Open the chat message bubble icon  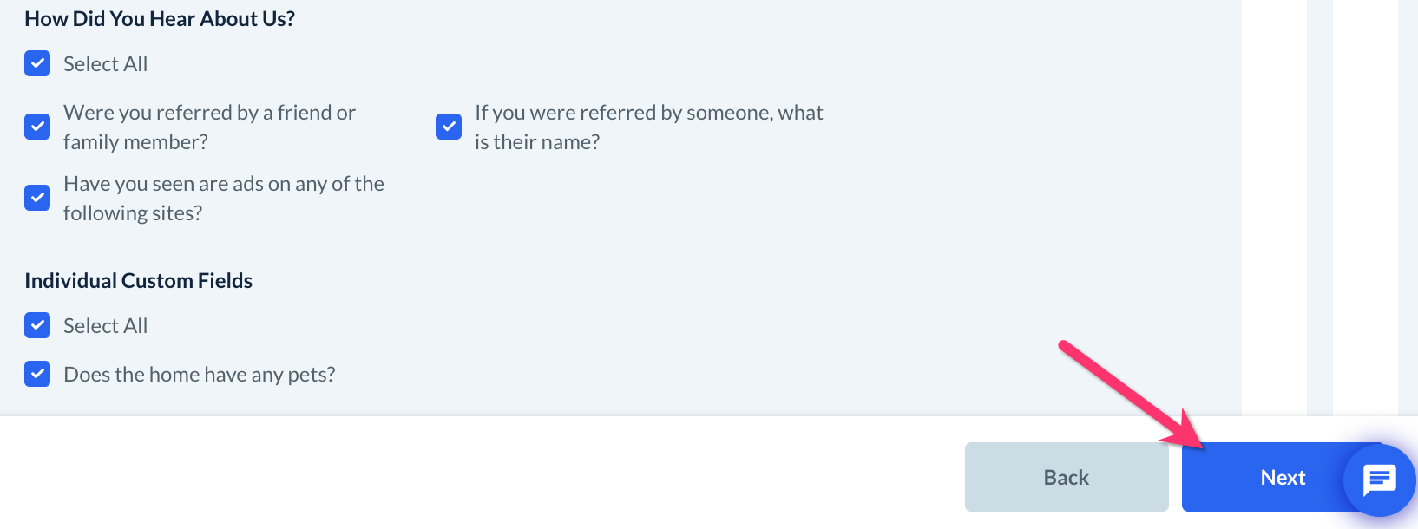click(x=1379, y=479)
